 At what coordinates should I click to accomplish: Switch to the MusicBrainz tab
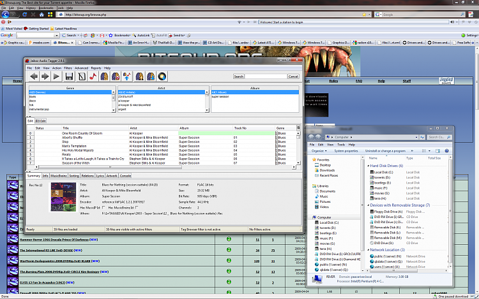(58, 176)
